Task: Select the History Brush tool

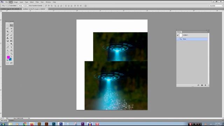Action: pyautogui.click(x=12, y=38)
